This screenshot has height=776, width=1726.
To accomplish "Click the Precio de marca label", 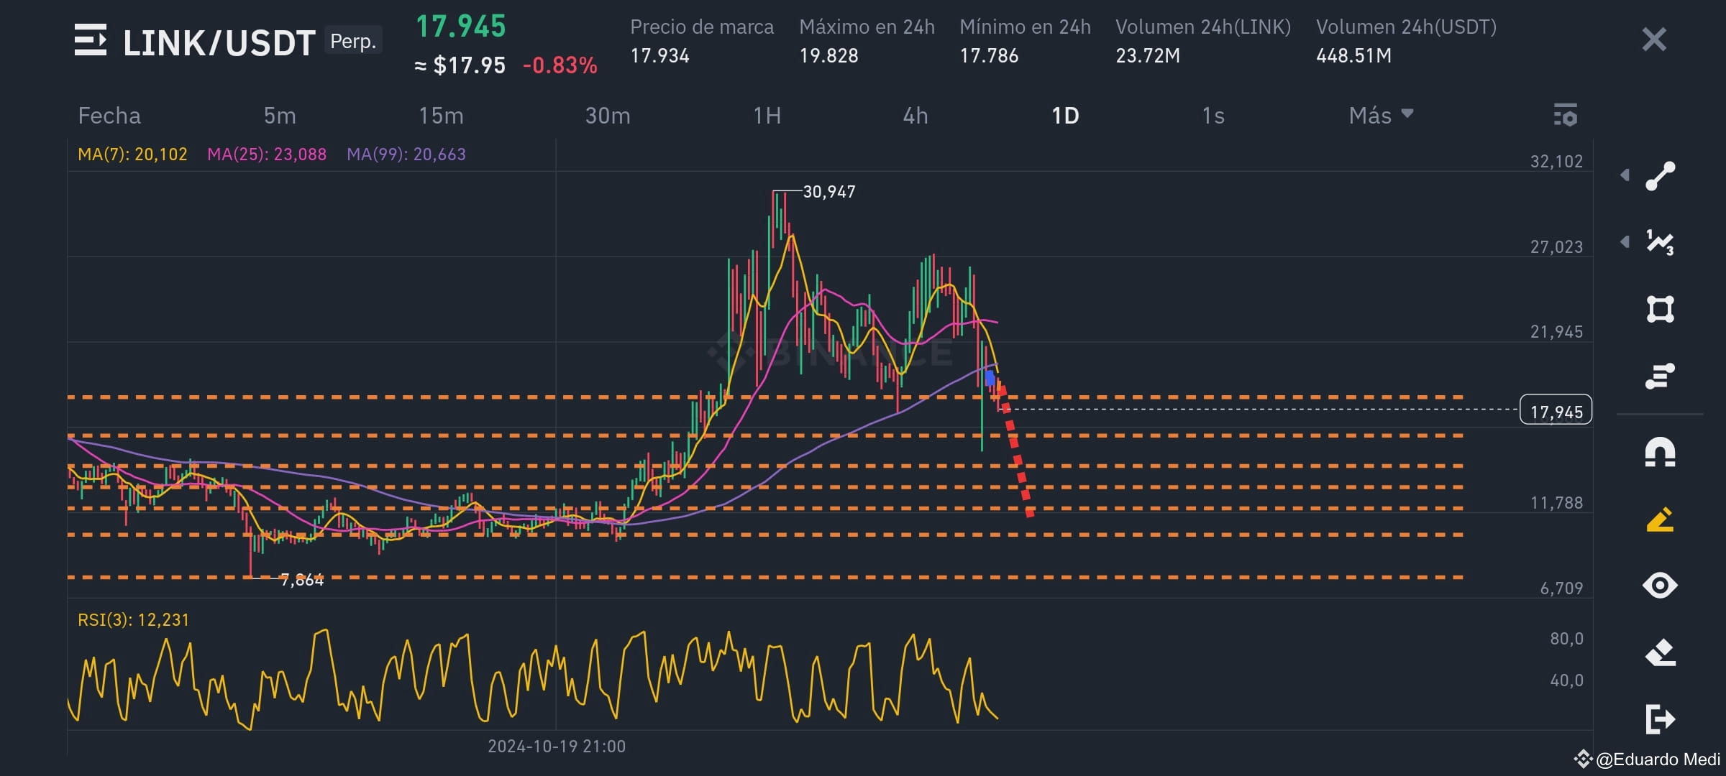I will pyautogui.click(x=702, y=27).
